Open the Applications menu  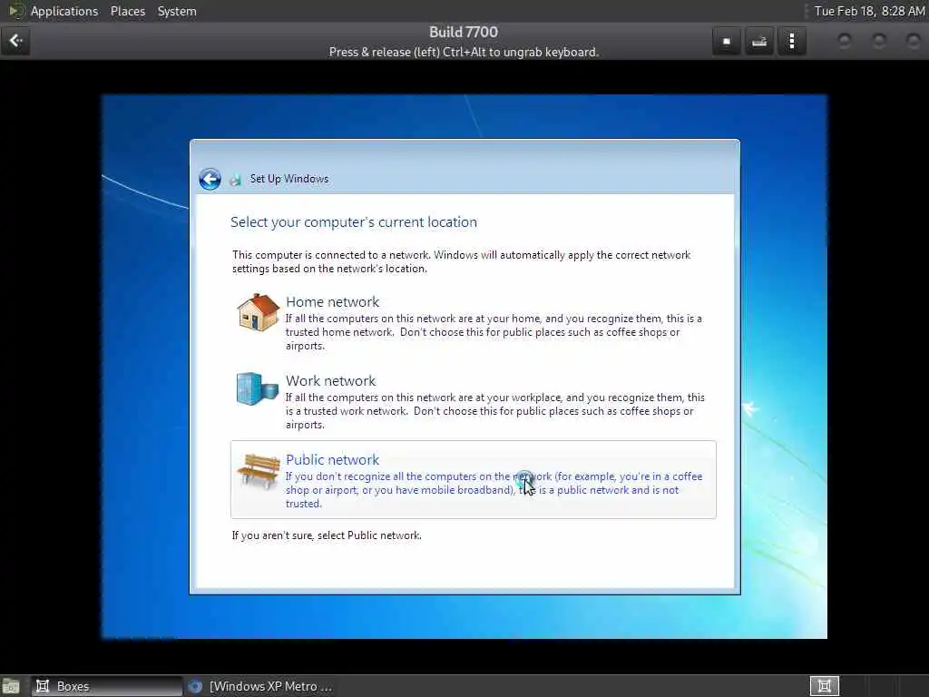point(64,11)
